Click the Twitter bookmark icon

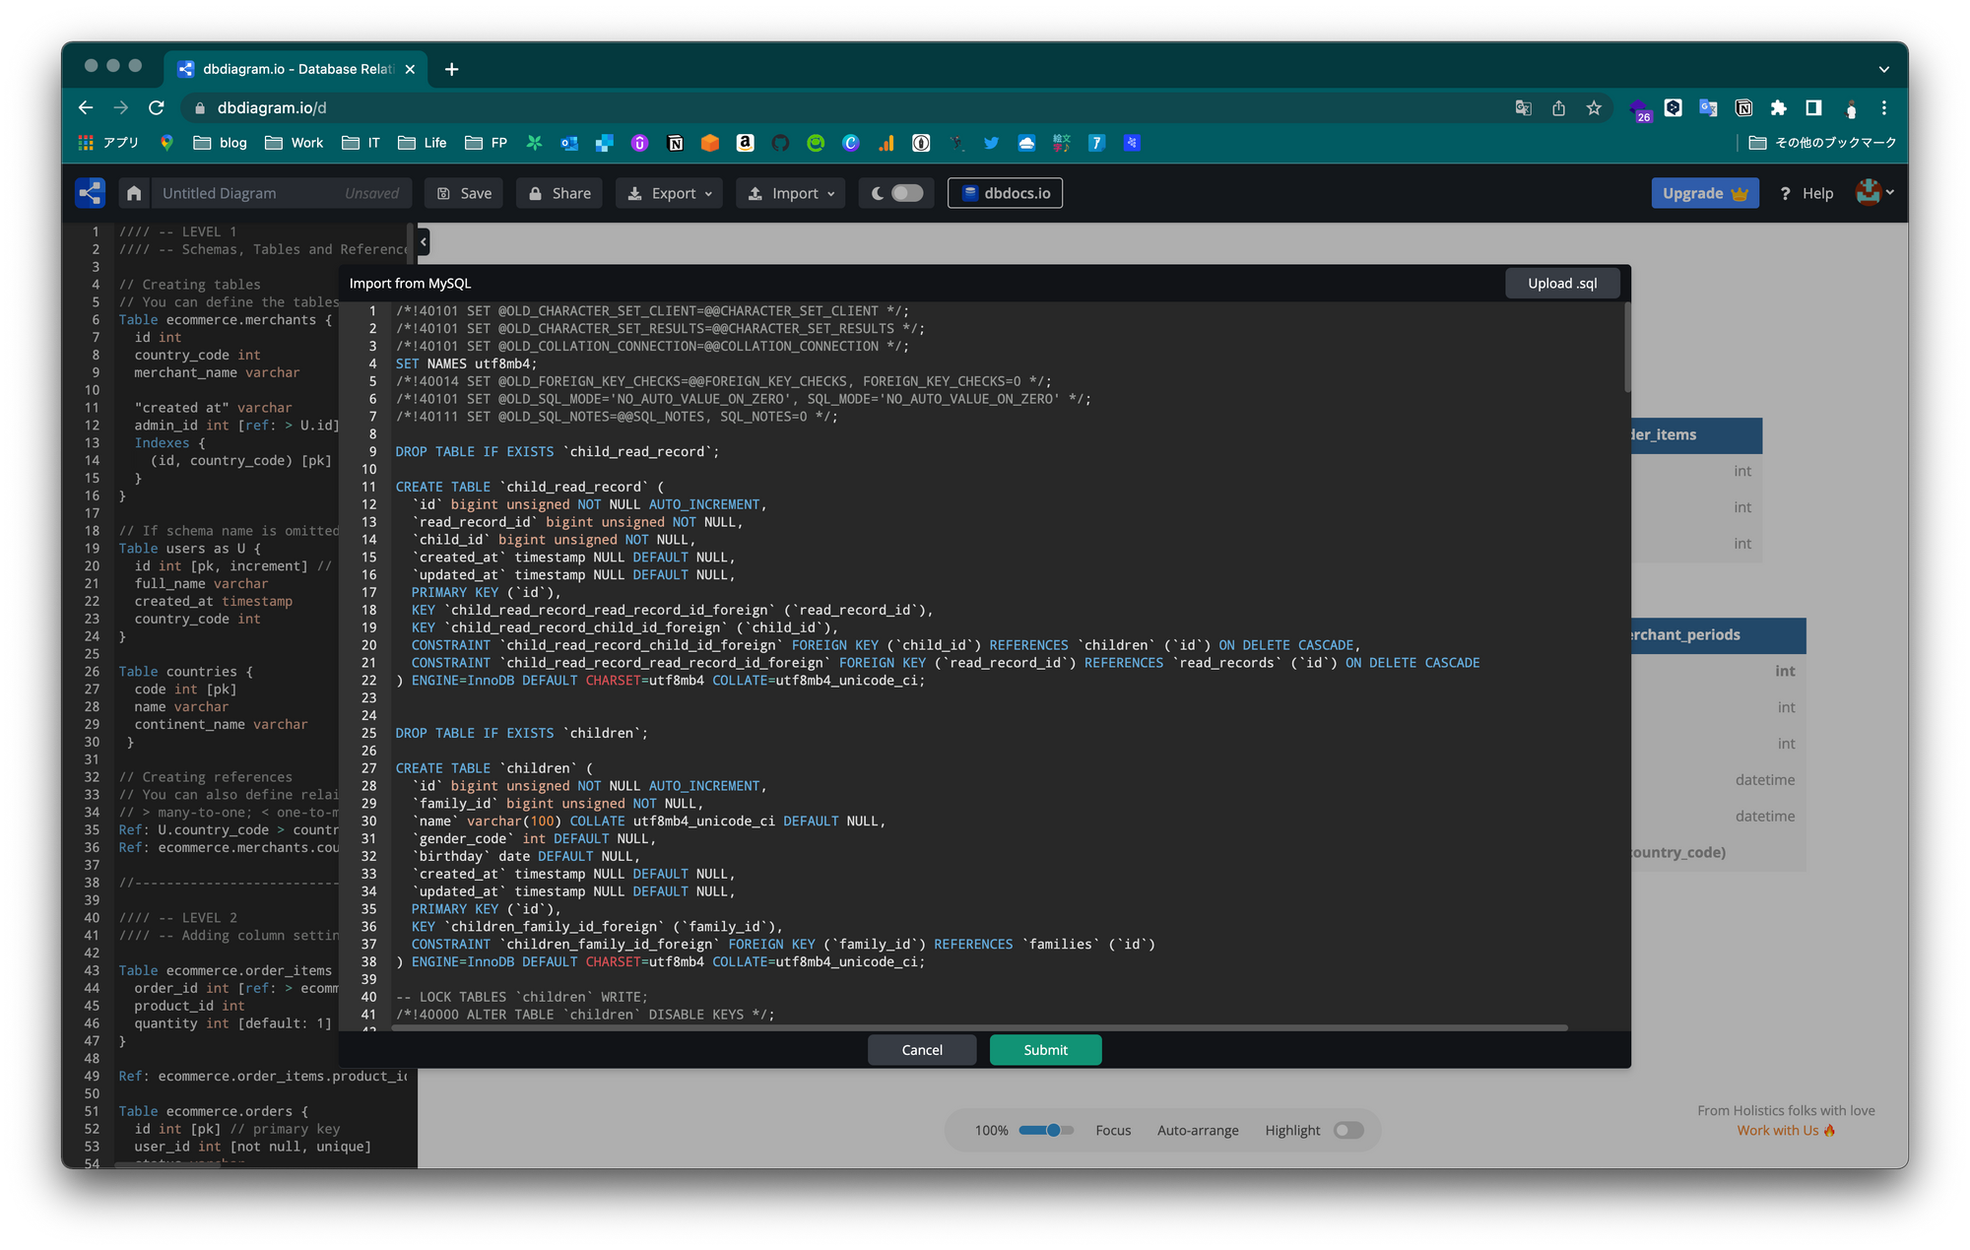pyautogui.click(x=991, y=143)
